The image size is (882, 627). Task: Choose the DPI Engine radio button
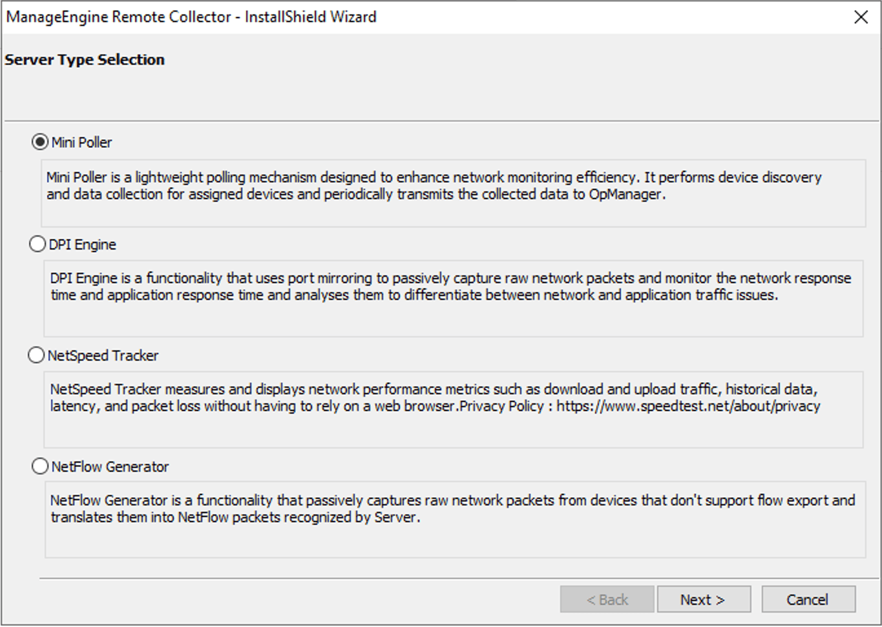pyautogui.click(x=37, y=244)
